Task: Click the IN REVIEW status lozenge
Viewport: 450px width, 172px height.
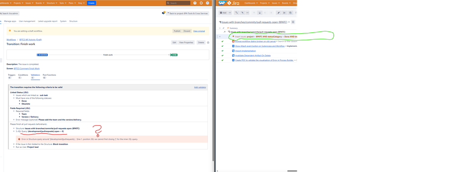Action: [42, 55]
